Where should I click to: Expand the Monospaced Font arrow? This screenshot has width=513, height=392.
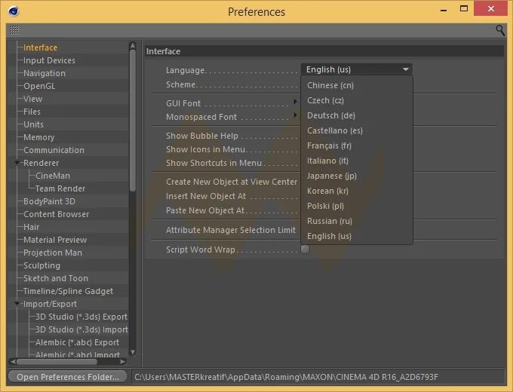[295, 115]
